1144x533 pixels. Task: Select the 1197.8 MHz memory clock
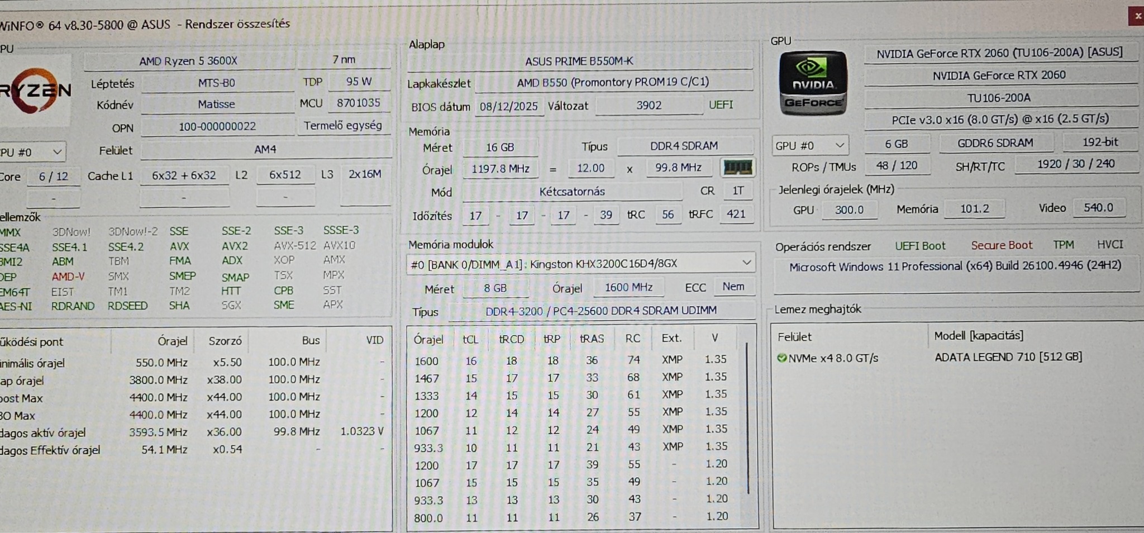pyautogui.click(x=500, y=169)
